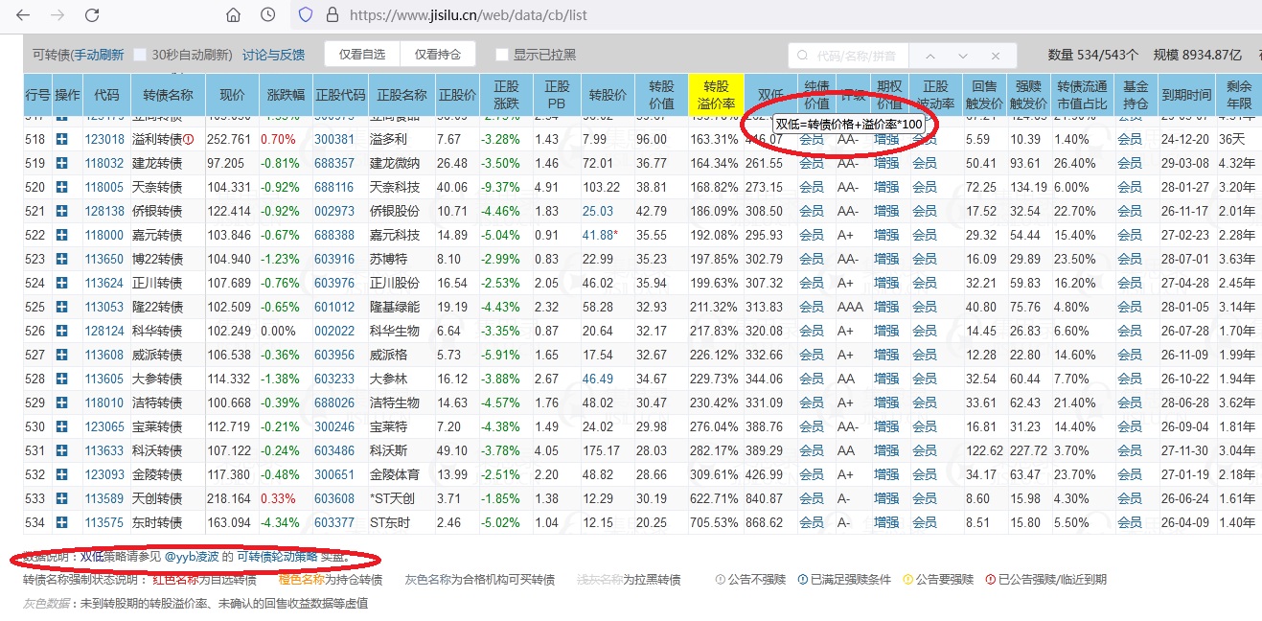Sort table by 到期时间 column header
The image size is (1262, 621).
pyautogui.click(x=1187, y=95)
